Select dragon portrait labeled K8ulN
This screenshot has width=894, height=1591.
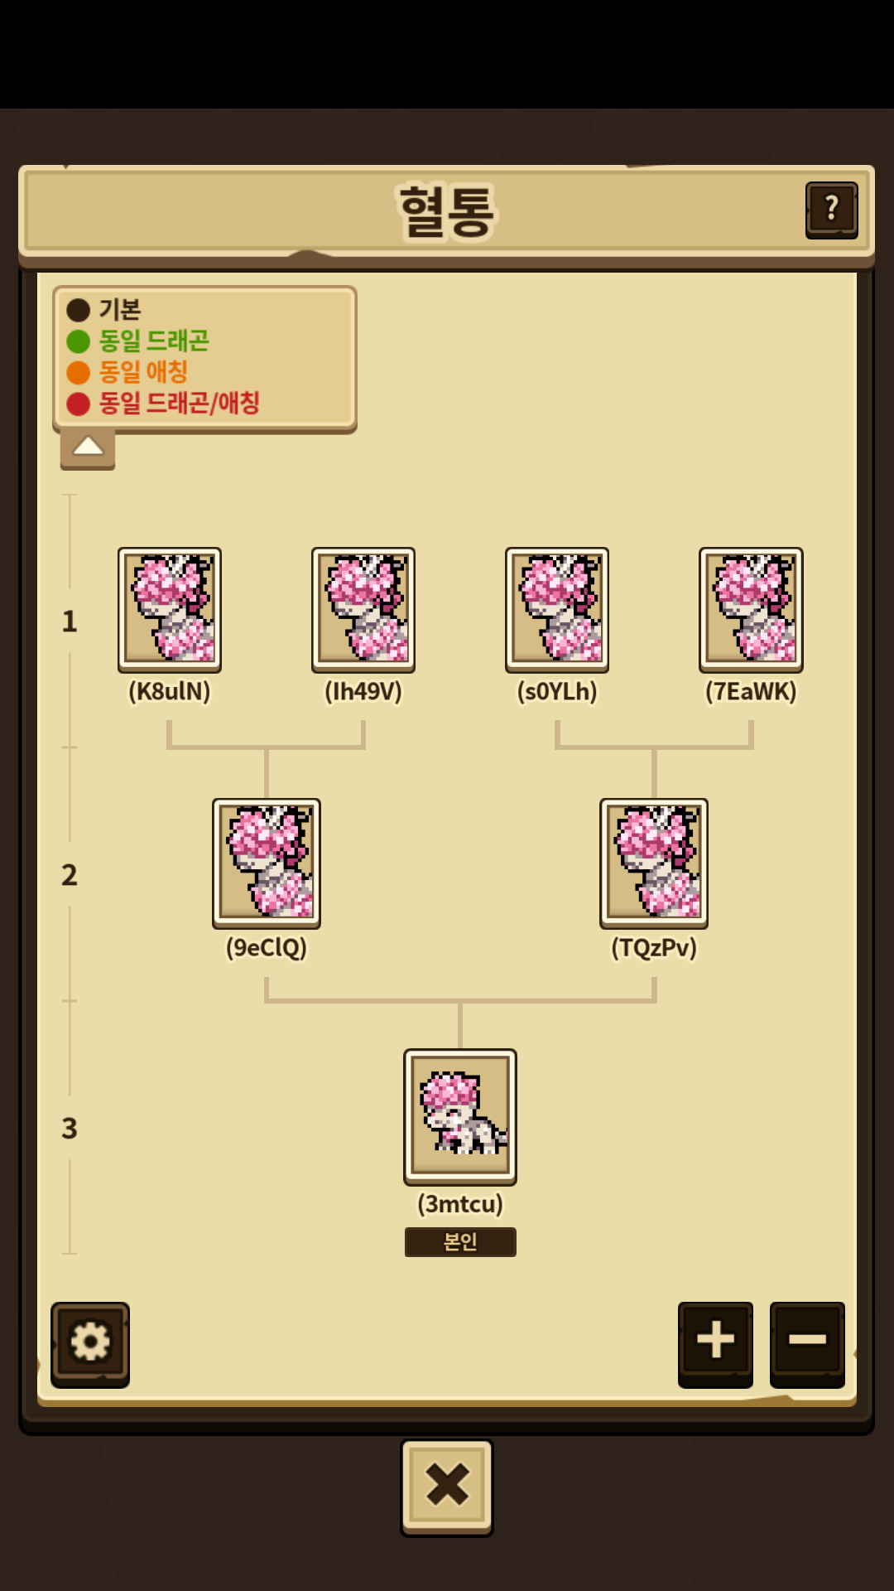[x=170, y=609]
